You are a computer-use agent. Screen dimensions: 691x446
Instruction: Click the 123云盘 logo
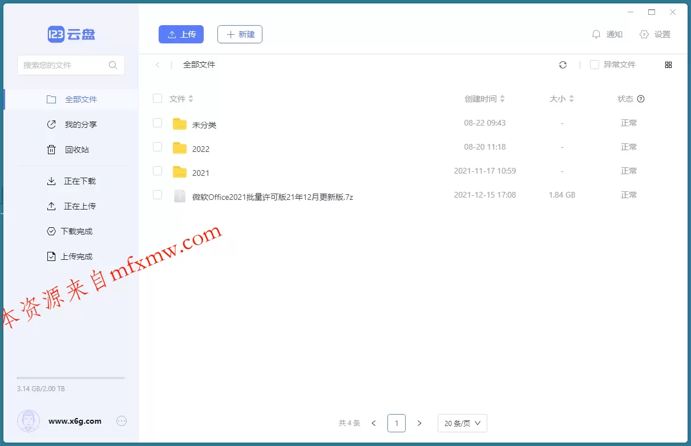pyautogui.click(x=71, y=34)
